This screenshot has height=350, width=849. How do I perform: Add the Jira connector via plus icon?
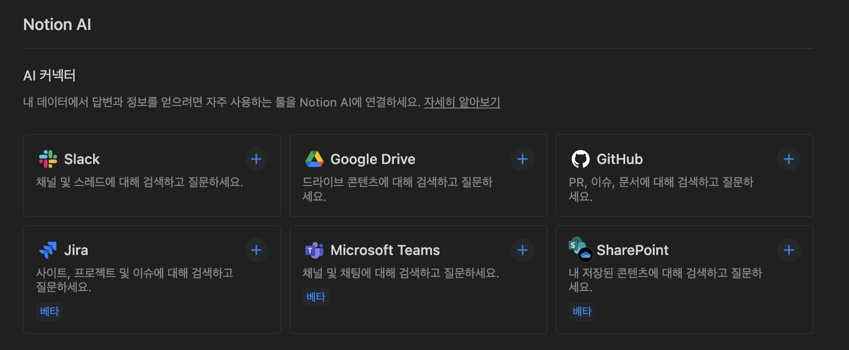click(x=256, y=250)
